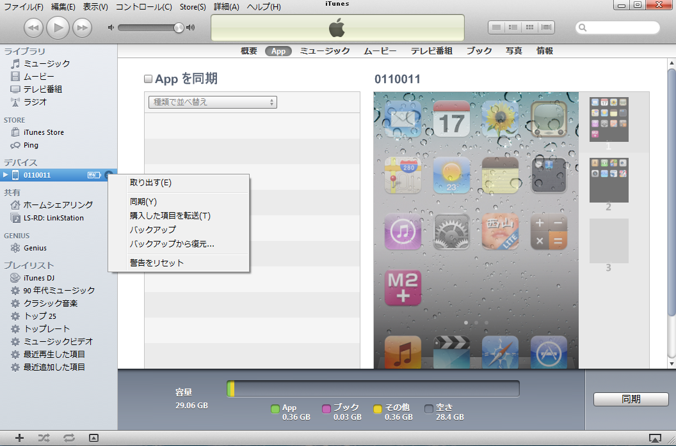Select the 0110011 device row
The width and height of the screenshot is (676, 446).
58,175
